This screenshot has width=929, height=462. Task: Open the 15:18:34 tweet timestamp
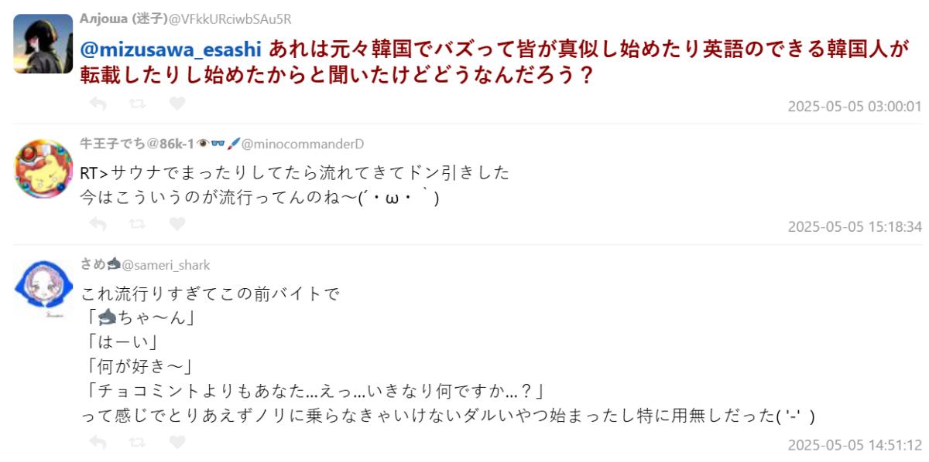(x=854, y=227)
